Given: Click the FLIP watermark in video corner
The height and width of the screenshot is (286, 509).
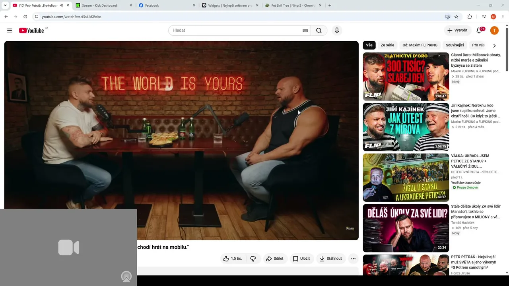Looking at the screenshot, I should pyautogui.click(x=350, y=228).
